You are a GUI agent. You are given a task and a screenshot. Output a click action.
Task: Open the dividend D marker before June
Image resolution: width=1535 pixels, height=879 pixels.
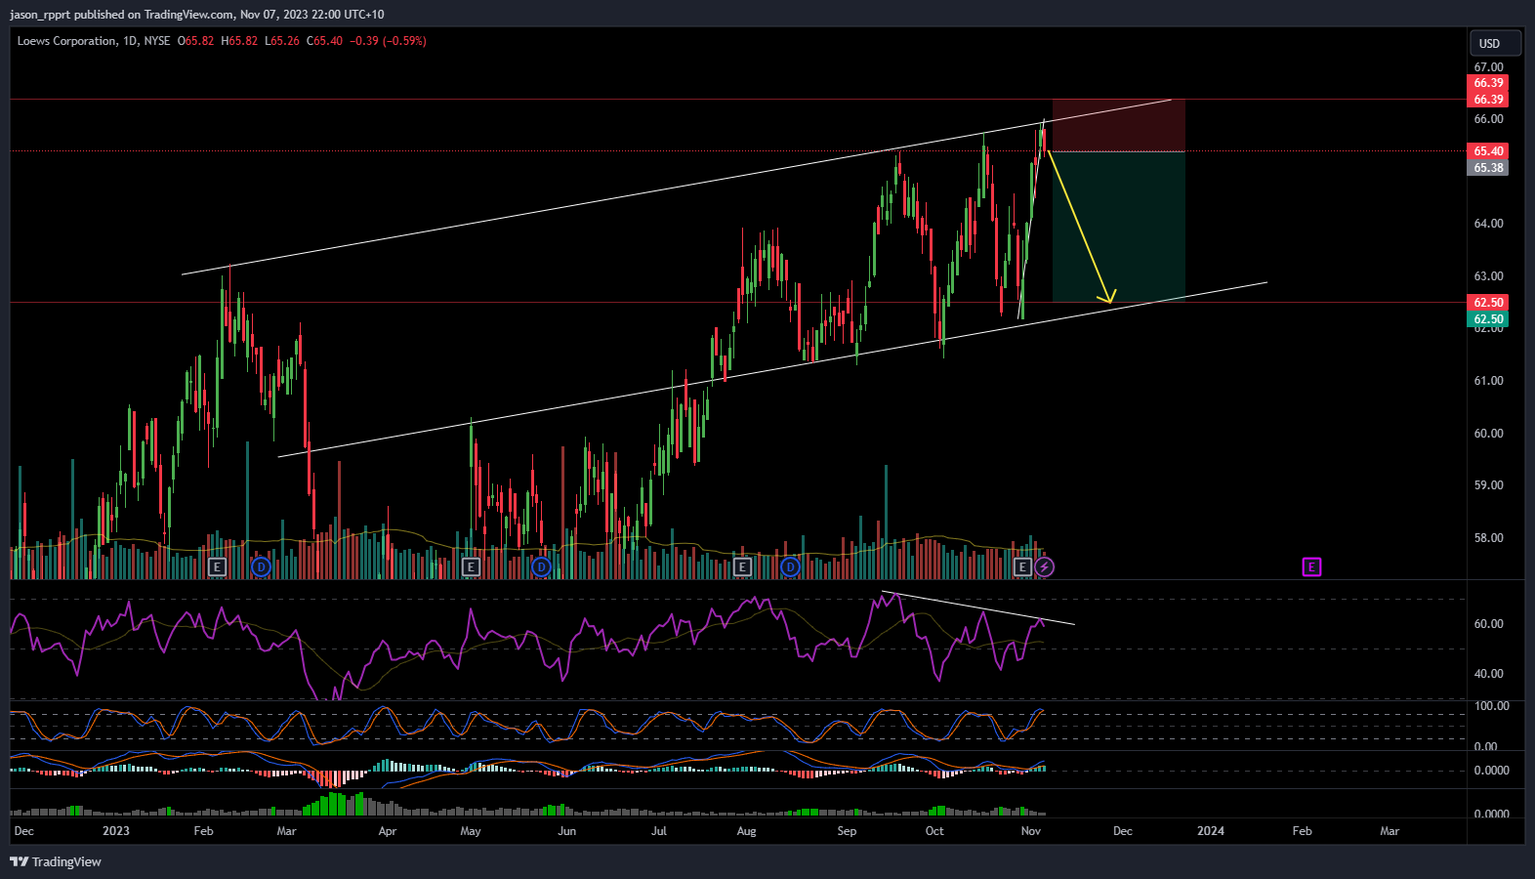point(542,566)
